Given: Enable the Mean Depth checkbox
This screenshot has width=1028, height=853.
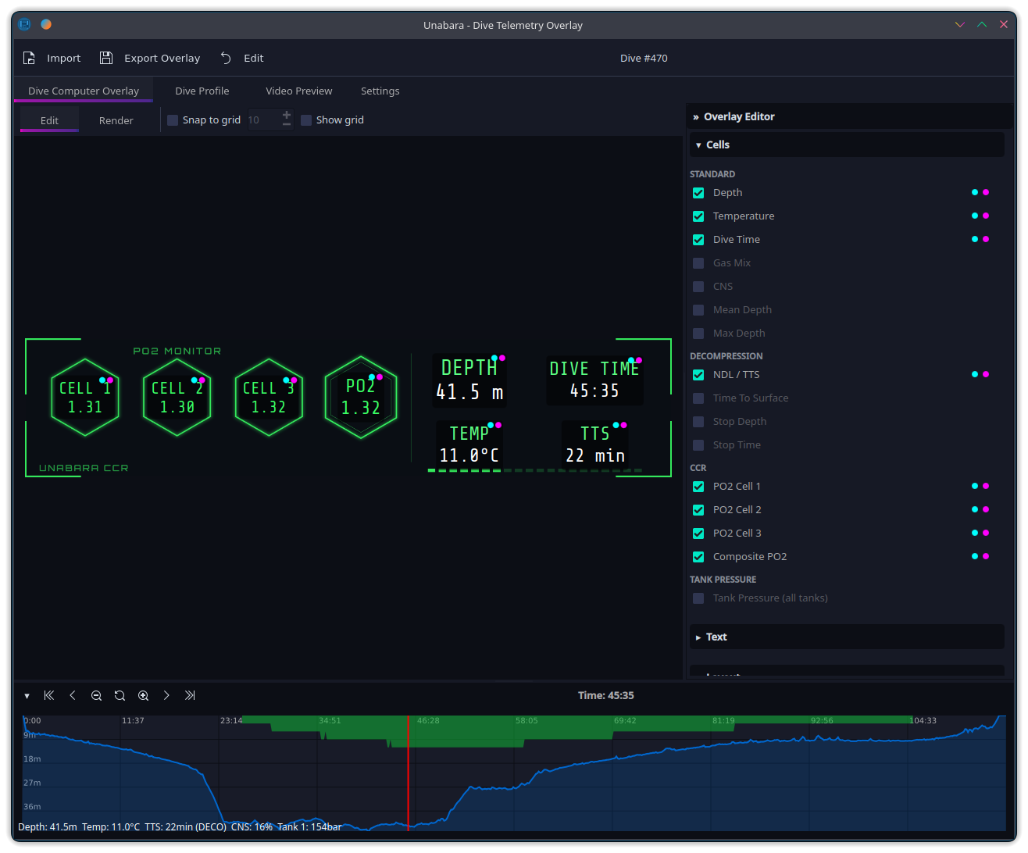Looking at the screenshot, I should point(698,310).
